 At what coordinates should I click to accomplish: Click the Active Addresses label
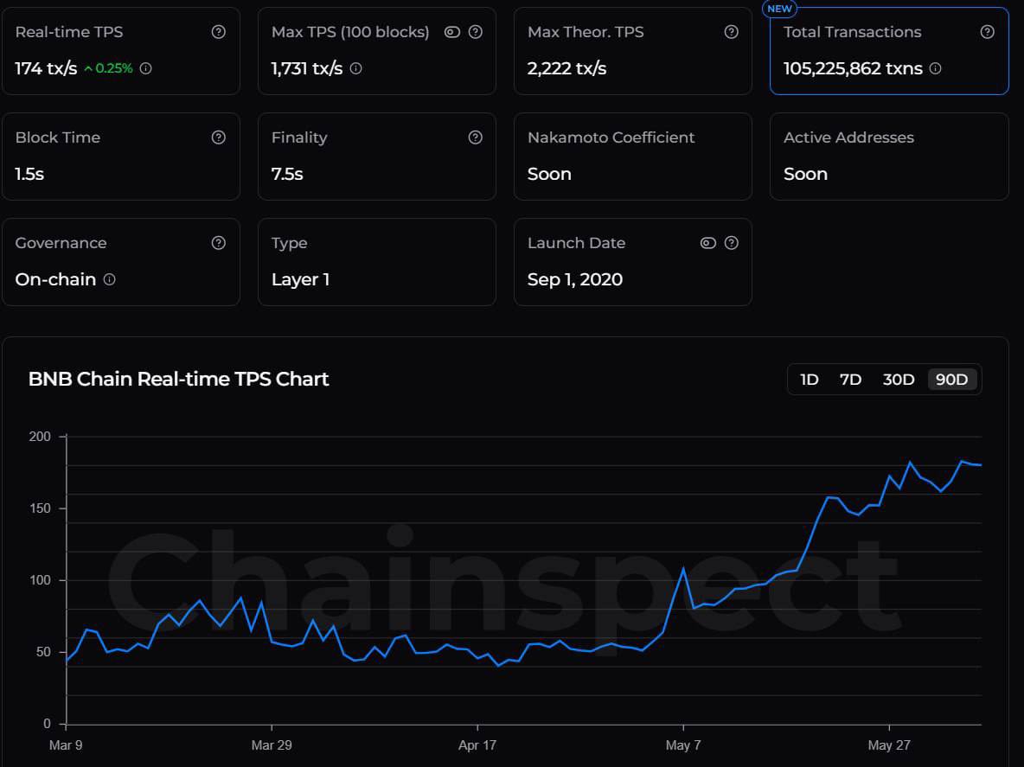pyautogui.click(x=848, y=137)
